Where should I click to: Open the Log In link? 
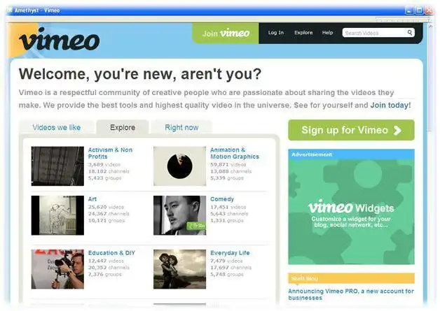(276, 32)
